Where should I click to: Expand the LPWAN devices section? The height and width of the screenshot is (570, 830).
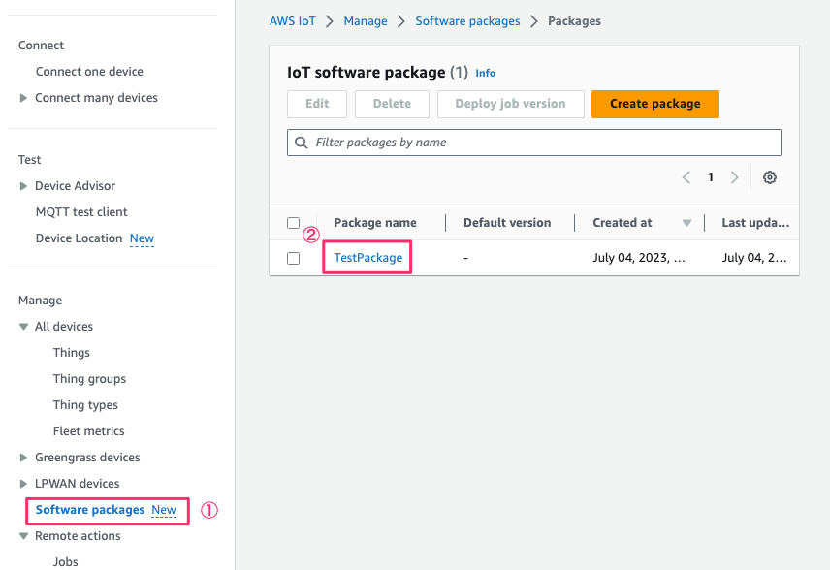tap(24, 483)
